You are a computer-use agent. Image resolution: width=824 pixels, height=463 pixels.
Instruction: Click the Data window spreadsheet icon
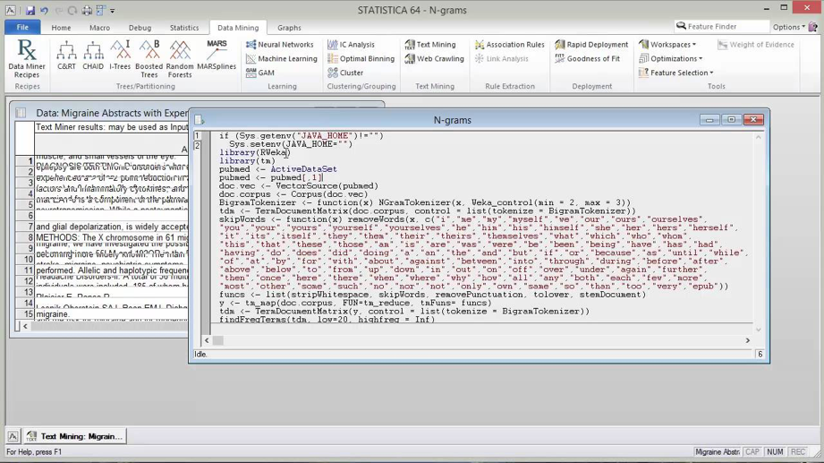21,113
